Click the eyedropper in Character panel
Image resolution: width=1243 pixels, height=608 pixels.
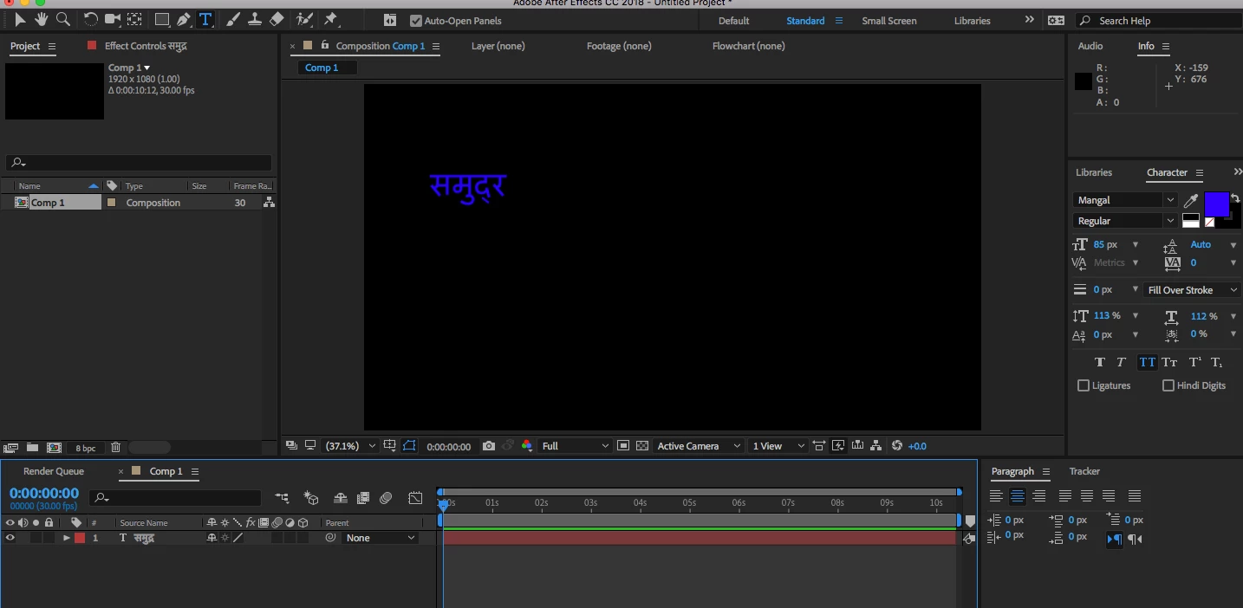[x=1191, y=201]
